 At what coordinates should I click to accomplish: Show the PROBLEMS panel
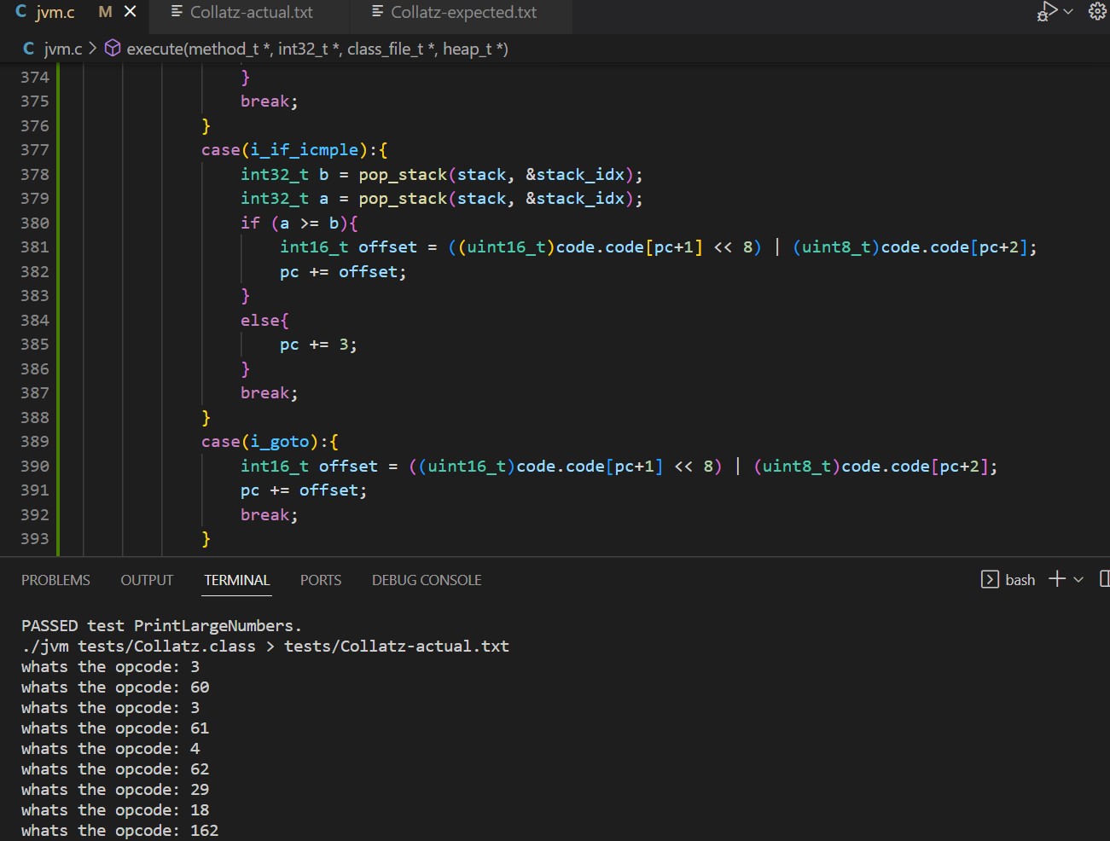point(55,580)
